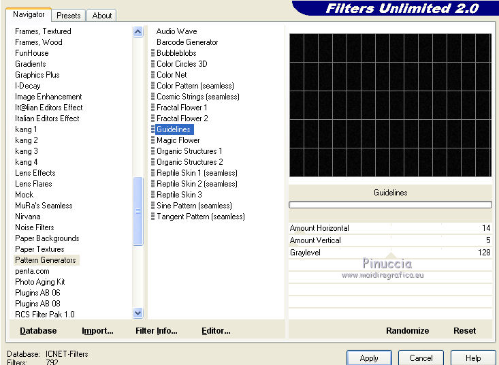499x365 pixels.
Task: Select Reptile Skin 1 (seamless)
Action: (197, 173)
